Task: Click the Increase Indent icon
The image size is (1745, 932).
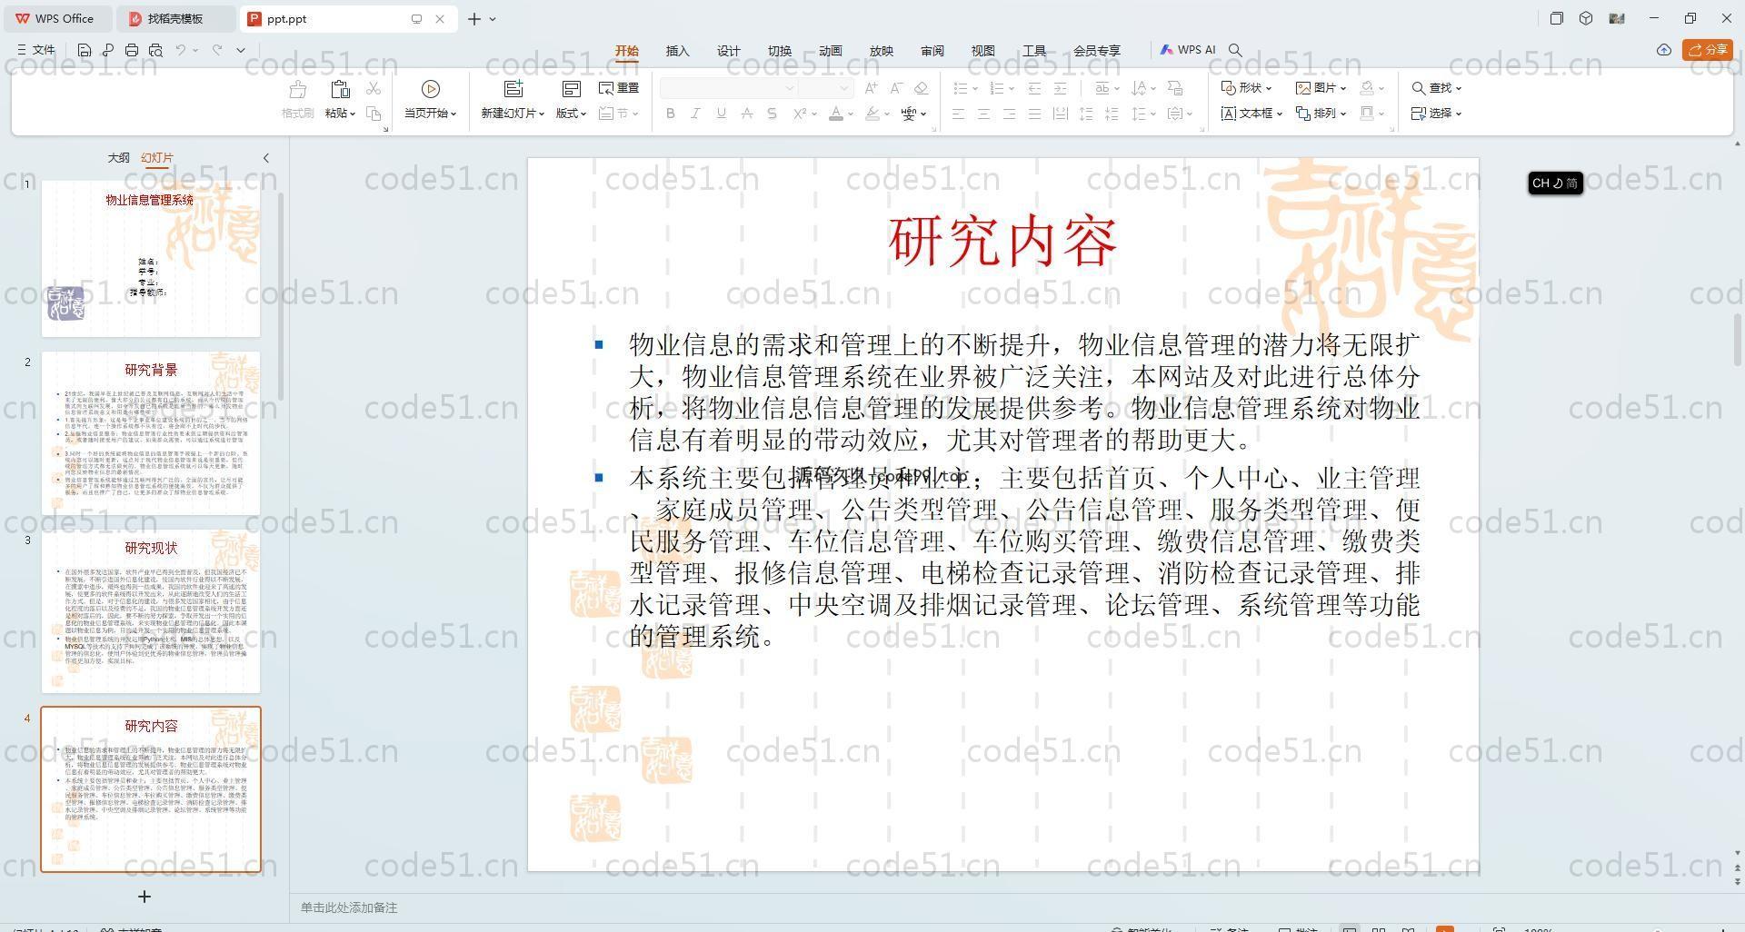Action: [x=1060, y=88]
